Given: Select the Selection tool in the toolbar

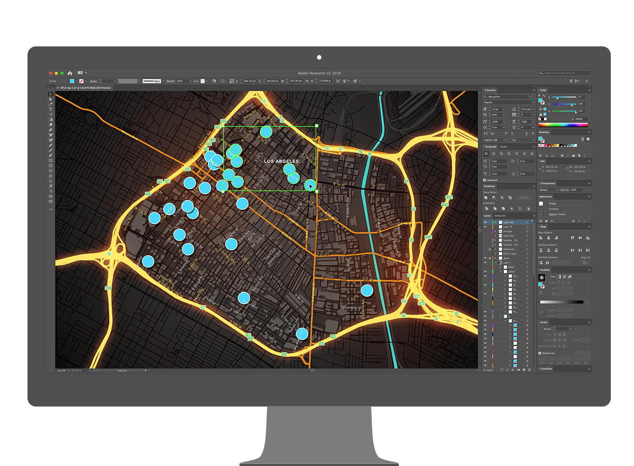Looking at the screenshot, I should click(x=51, y=93).
